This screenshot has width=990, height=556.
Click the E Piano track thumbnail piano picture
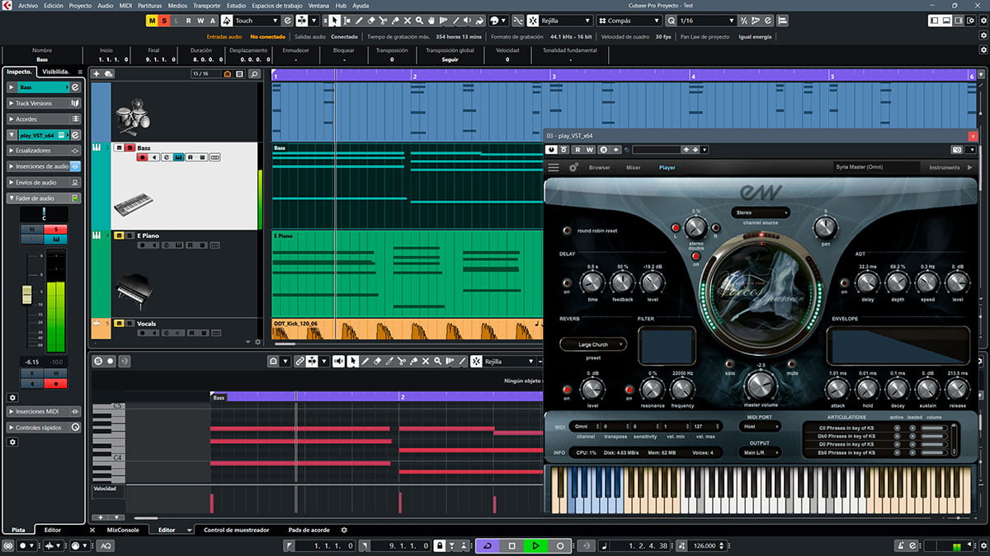pos(133,291)
